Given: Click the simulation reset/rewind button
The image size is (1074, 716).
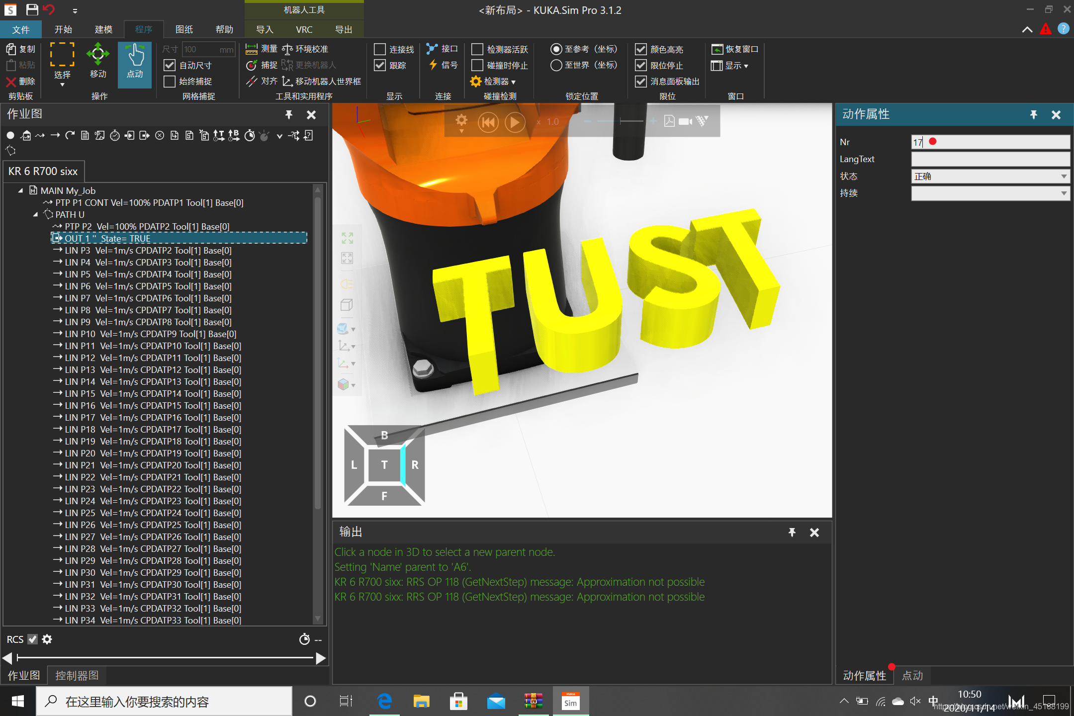Looking at the screenshot, I should click(488, 122).
